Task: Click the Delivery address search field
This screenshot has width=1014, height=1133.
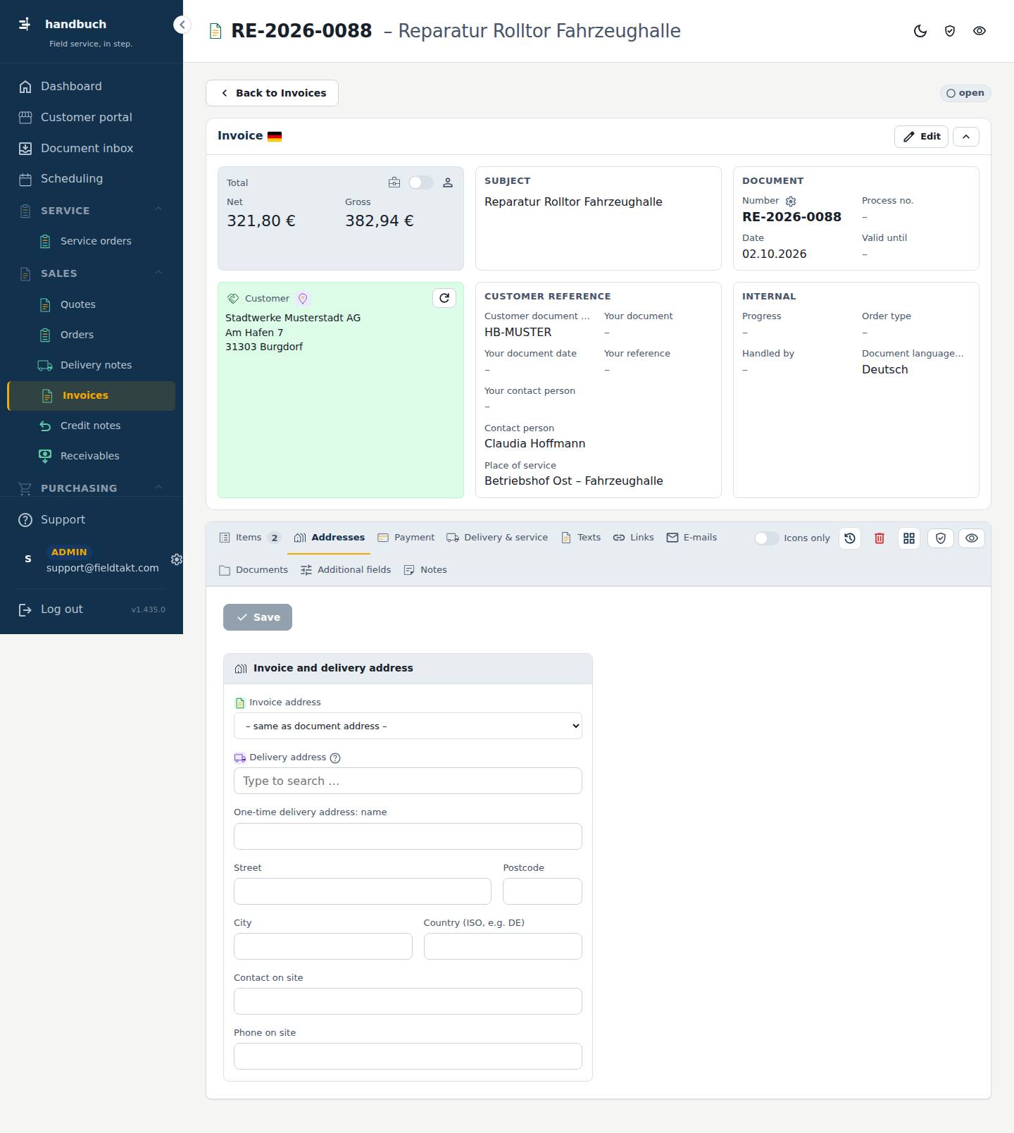Action: [x=408, y=781]
